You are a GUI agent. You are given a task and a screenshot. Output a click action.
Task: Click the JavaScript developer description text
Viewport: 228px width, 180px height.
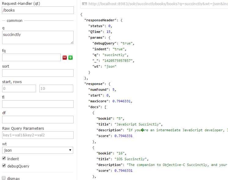tap(177, 130)
